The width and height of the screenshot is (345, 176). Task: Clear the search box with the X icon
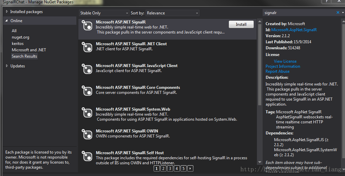338,13
